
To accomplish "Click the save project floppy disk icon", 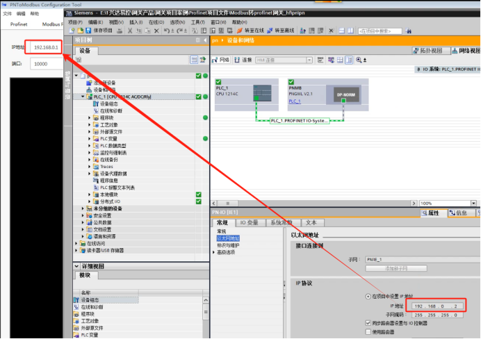I will [88, 31].
